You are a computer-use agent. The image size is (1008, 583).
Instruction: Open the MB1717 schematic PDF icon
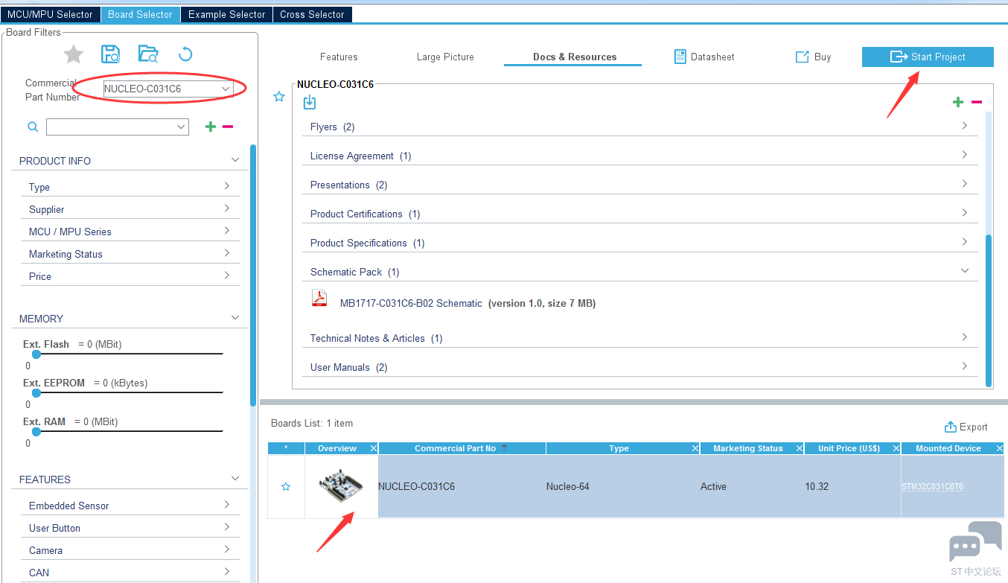[x=319, y=299]
